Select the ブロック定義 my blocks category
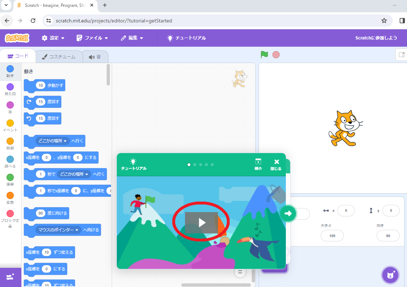 [10, 219]
